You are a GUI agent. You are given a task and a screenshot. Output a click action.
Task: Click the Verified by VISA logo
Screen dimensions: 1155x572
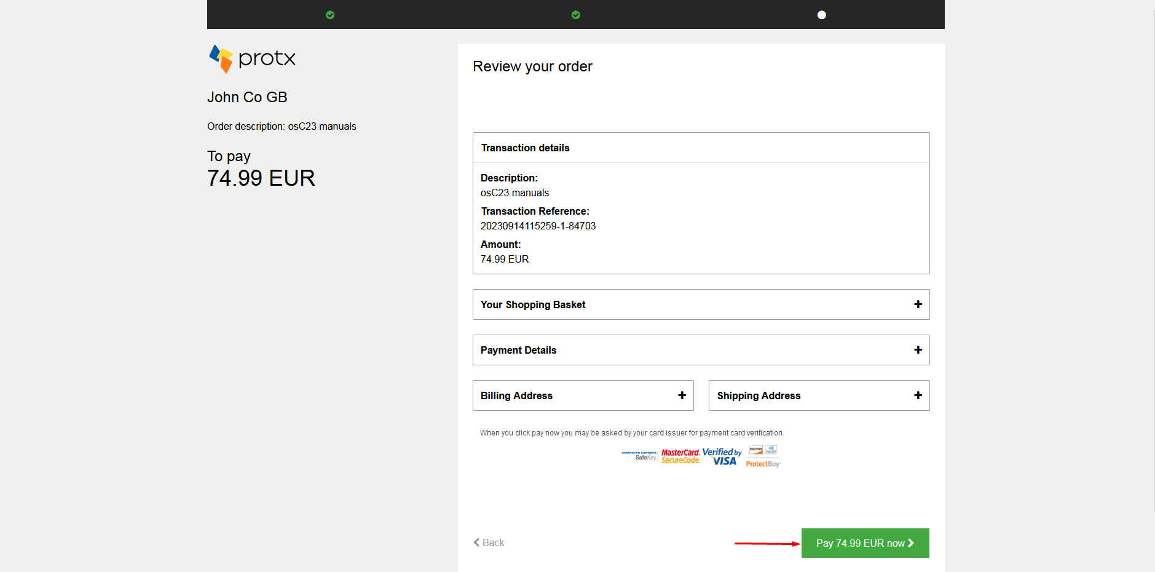pos(722,456)
